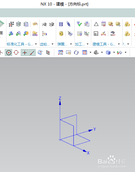Viewport: 135px width, 172px height.
Task: Click the 加工... group label
Action: click(80, 44)
